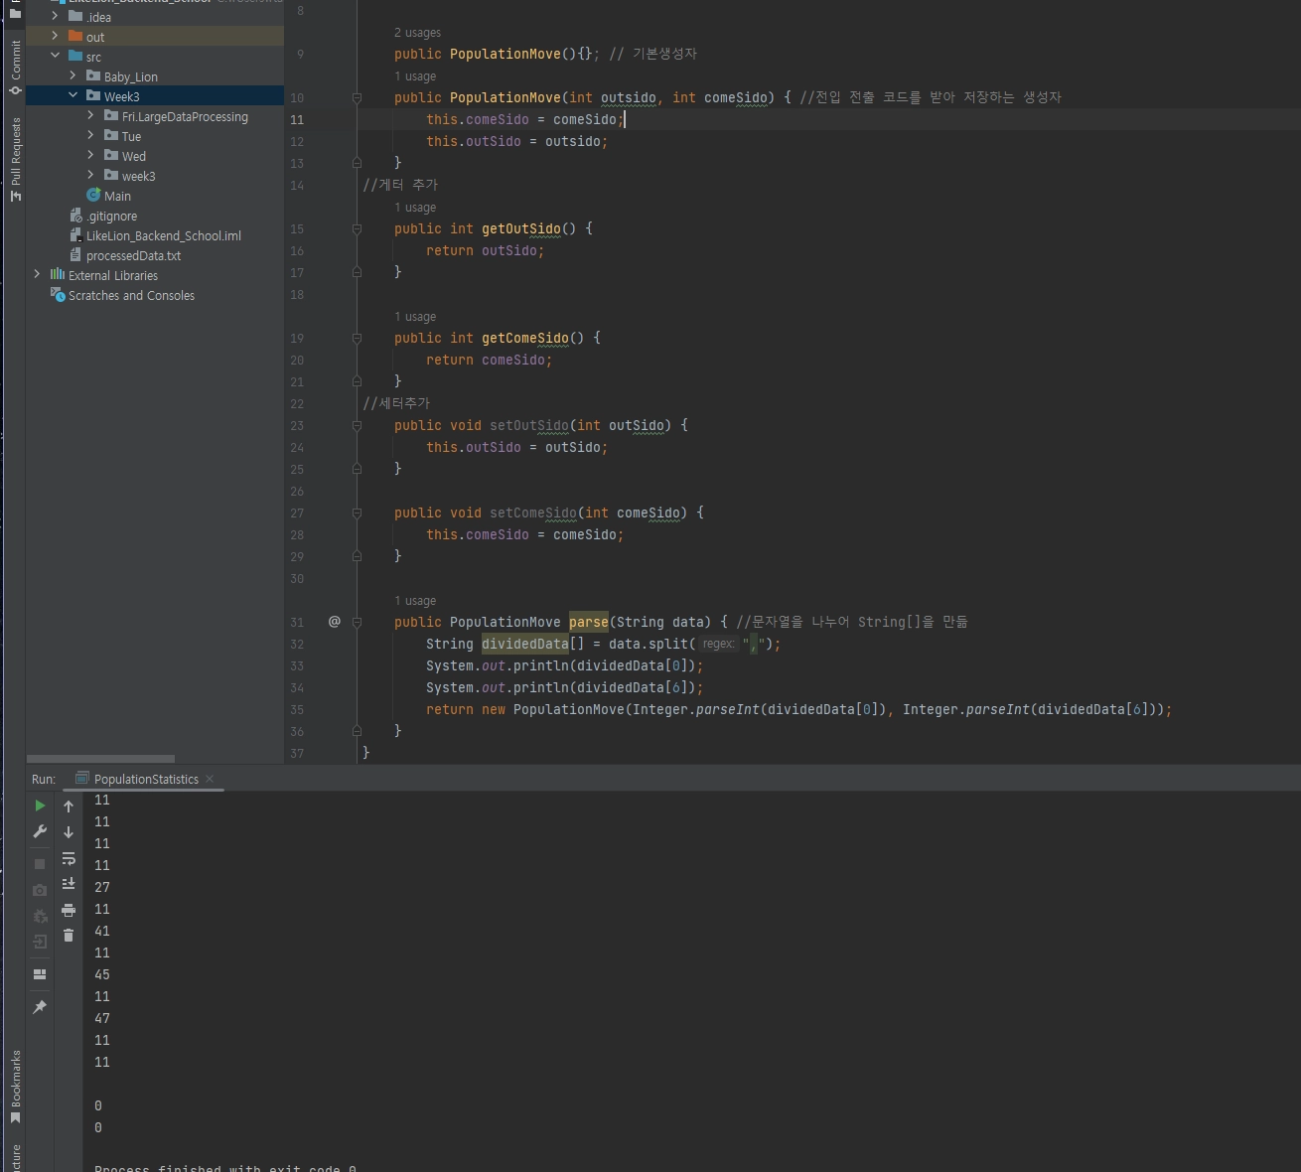Screen dimensions: 1301x1172
Task: Open run configuration wrench icon
Action: [x=40, y=831]
